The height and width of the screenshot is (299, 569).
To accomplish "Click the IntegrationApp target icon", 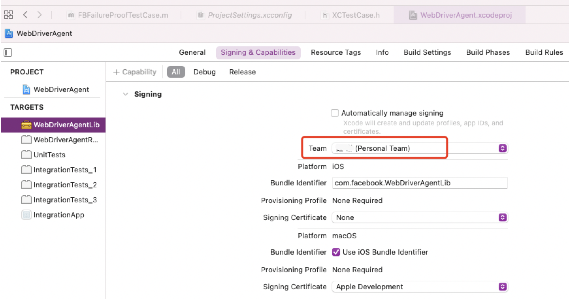I will coord(26,215).
